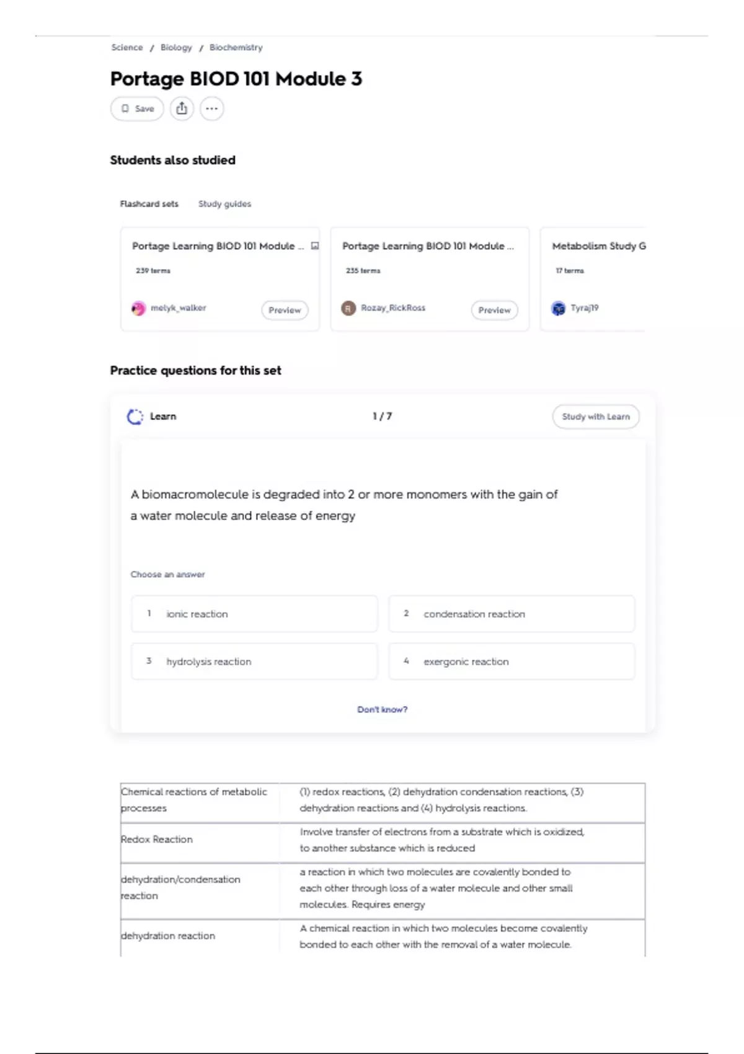744x1054 pixels.
Task: Preview metyk_walker's flashcard set
Action: pyautogui.click(x=285, y=310)
